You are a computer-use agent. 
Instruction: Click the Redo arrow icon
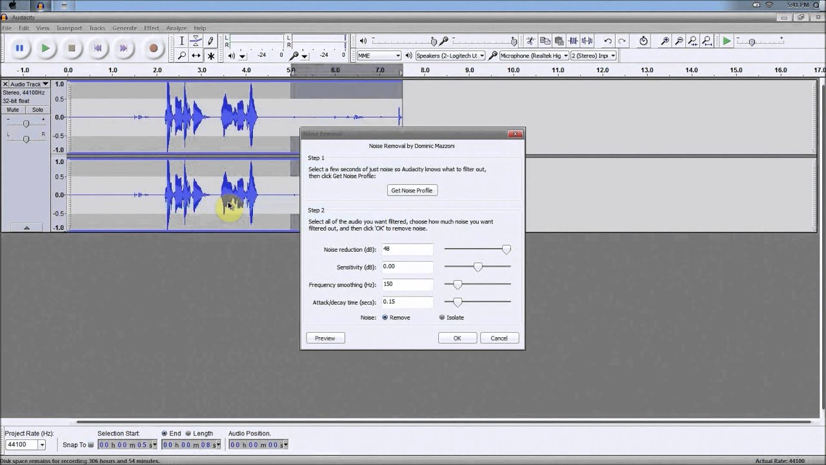click(622, 41)
